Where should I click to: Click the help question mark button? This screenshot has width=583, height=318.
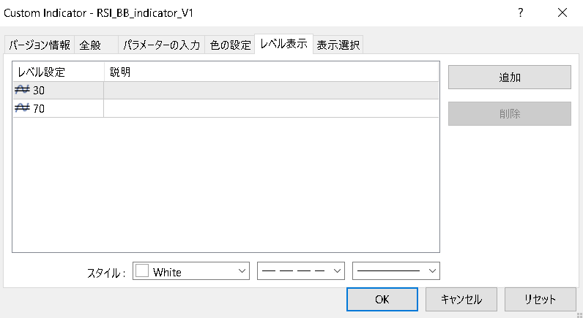(x=520, y=13)
